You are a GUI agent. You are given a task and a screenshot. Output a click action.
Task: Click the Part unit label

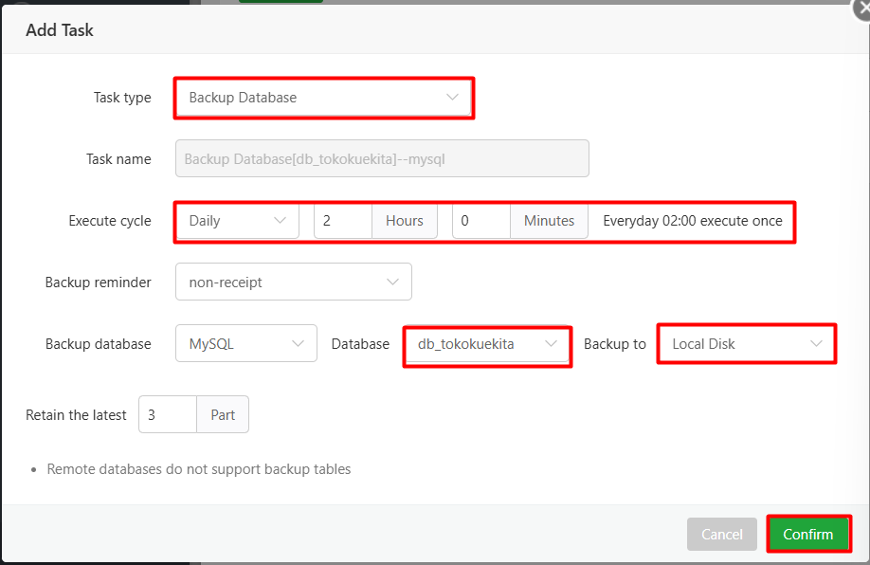[222, 414]
